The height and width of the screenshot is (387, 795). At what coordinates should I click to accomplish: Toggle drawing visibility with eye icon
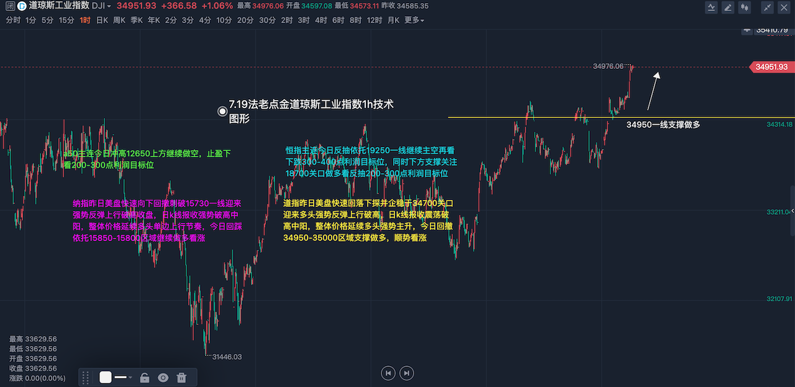pos(163,377)
